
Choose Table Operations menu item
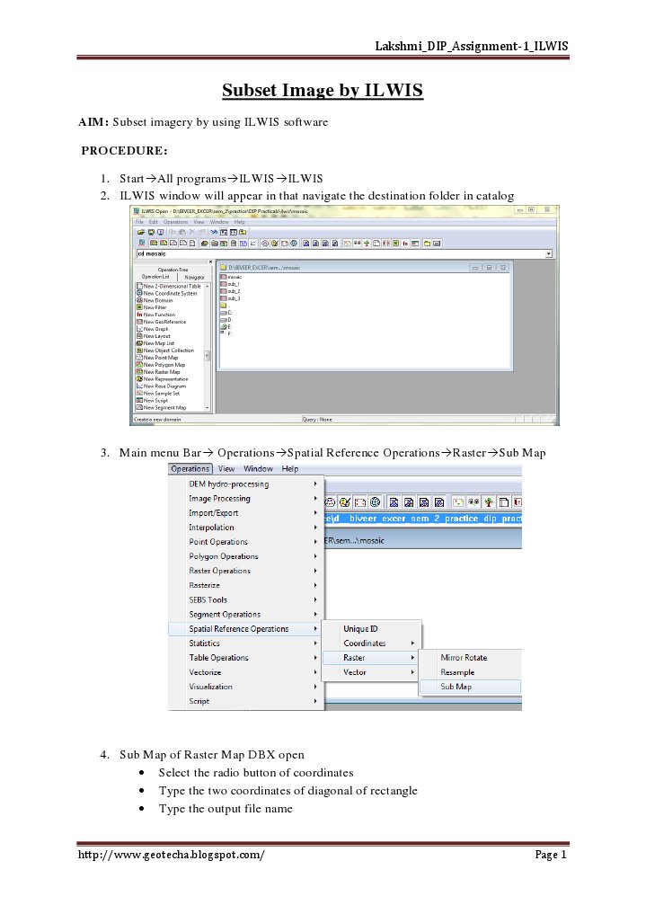click(x=245, y=658)
